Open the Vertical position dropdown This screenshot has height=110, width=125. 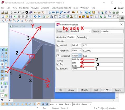[77, 45]
